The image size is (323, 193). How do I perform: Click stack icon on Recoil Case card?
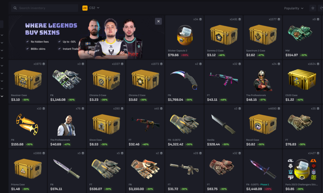click(279, 108)
